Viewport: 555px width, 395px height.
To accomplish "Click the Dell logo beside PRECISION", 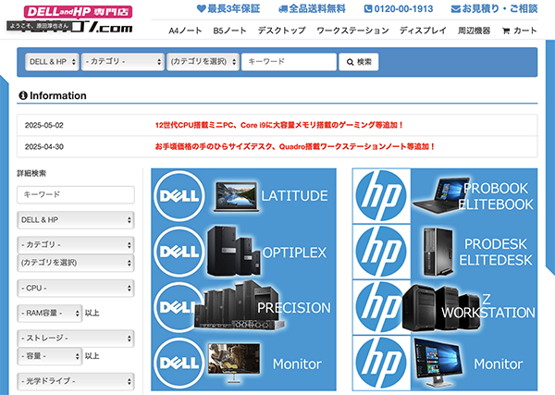I will tap(174, 307).
